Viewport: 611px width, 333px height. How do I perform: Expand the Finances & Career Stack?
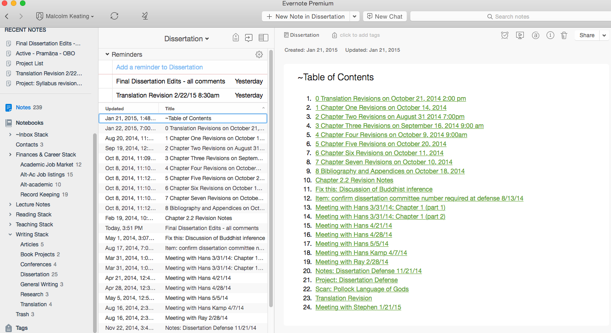tap(10, 155)
